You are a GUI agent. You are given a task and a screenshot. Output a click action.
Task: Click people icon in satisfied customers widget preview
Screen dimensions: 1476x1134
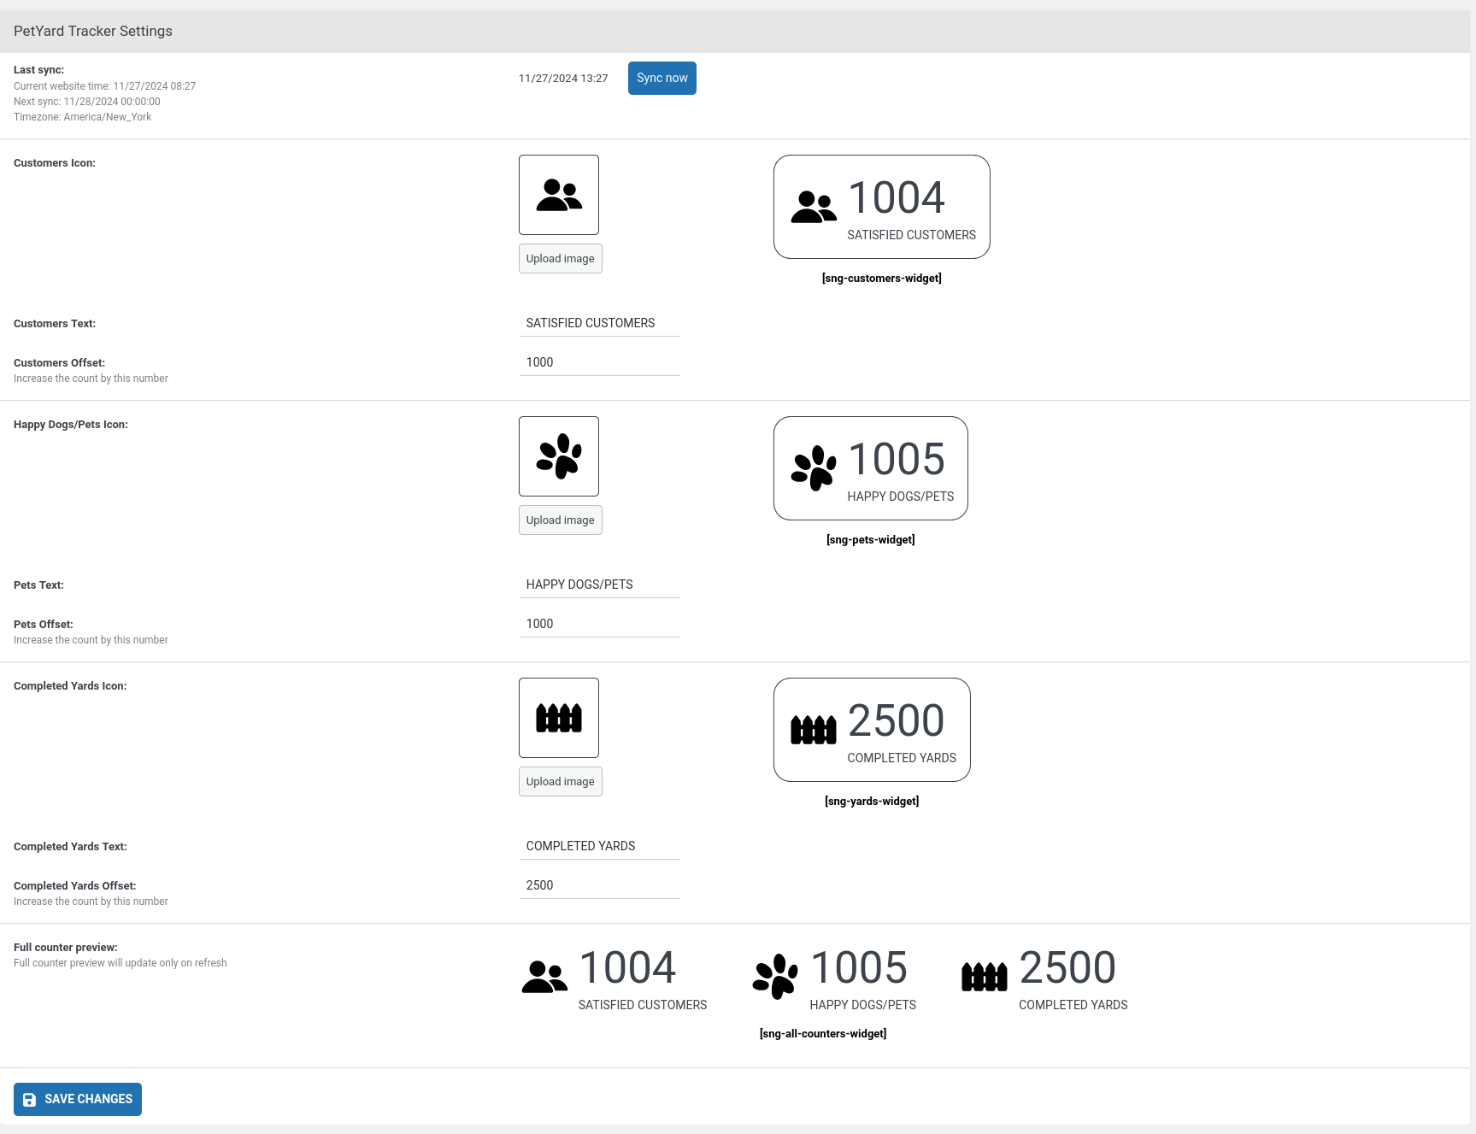814,208
